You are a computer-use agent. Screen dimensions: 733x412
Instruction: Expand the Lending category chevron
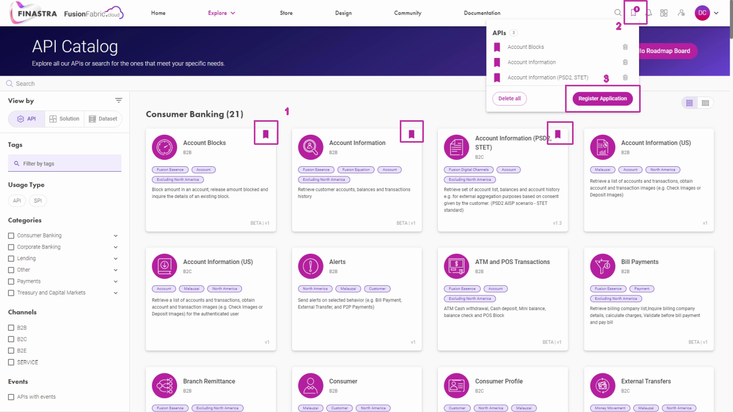pos(116,259)
